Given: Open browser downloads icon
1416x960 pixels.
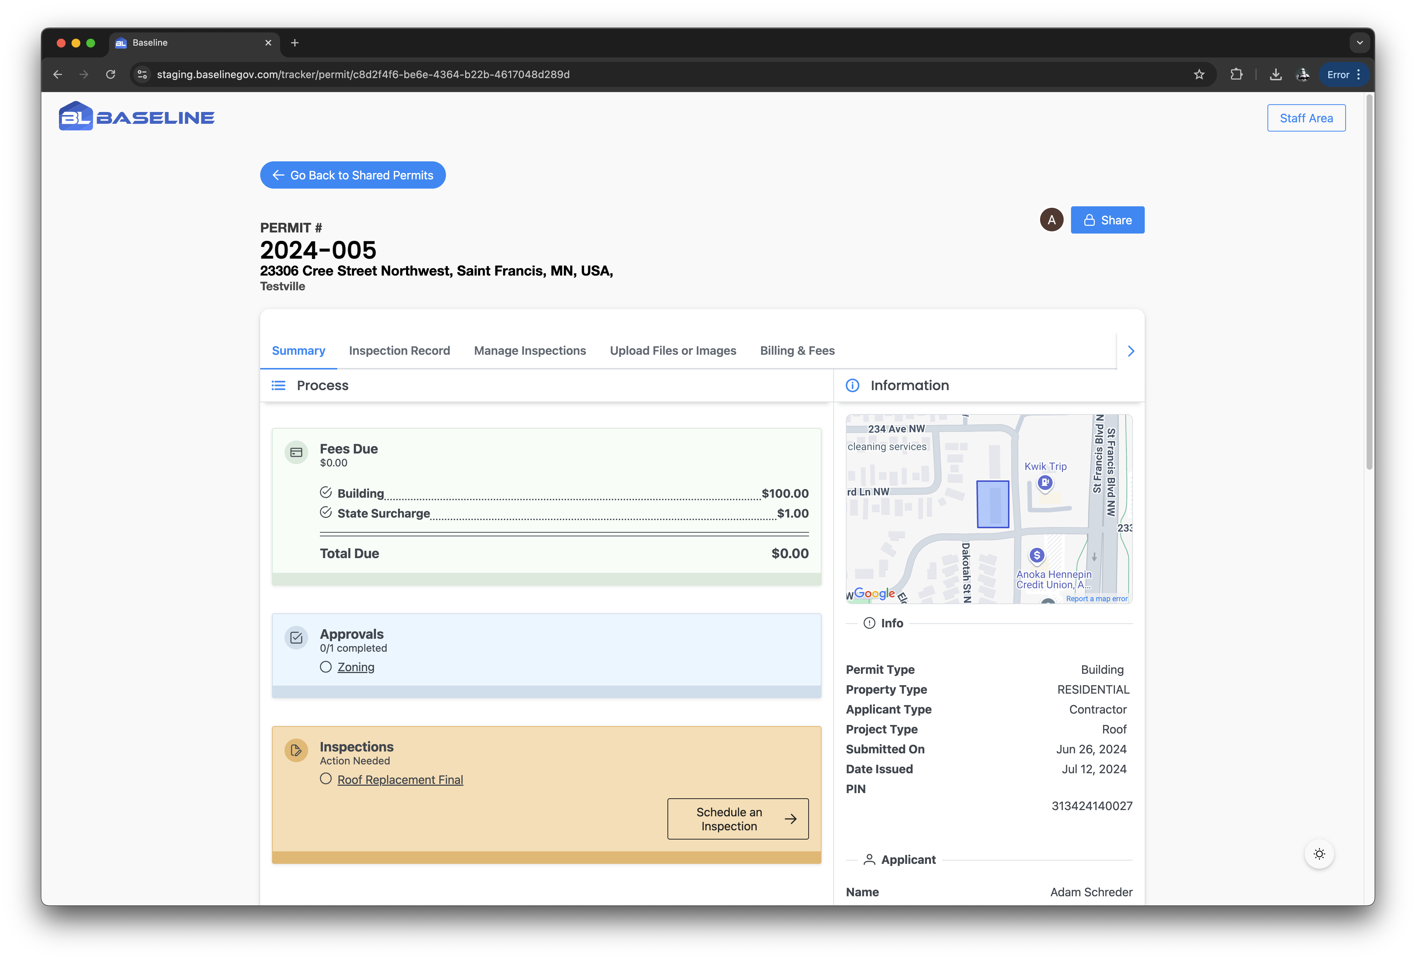Looking at the screenshot, I should (1275, 74).
